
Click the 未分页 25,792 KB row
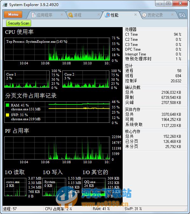click(153, 147)
